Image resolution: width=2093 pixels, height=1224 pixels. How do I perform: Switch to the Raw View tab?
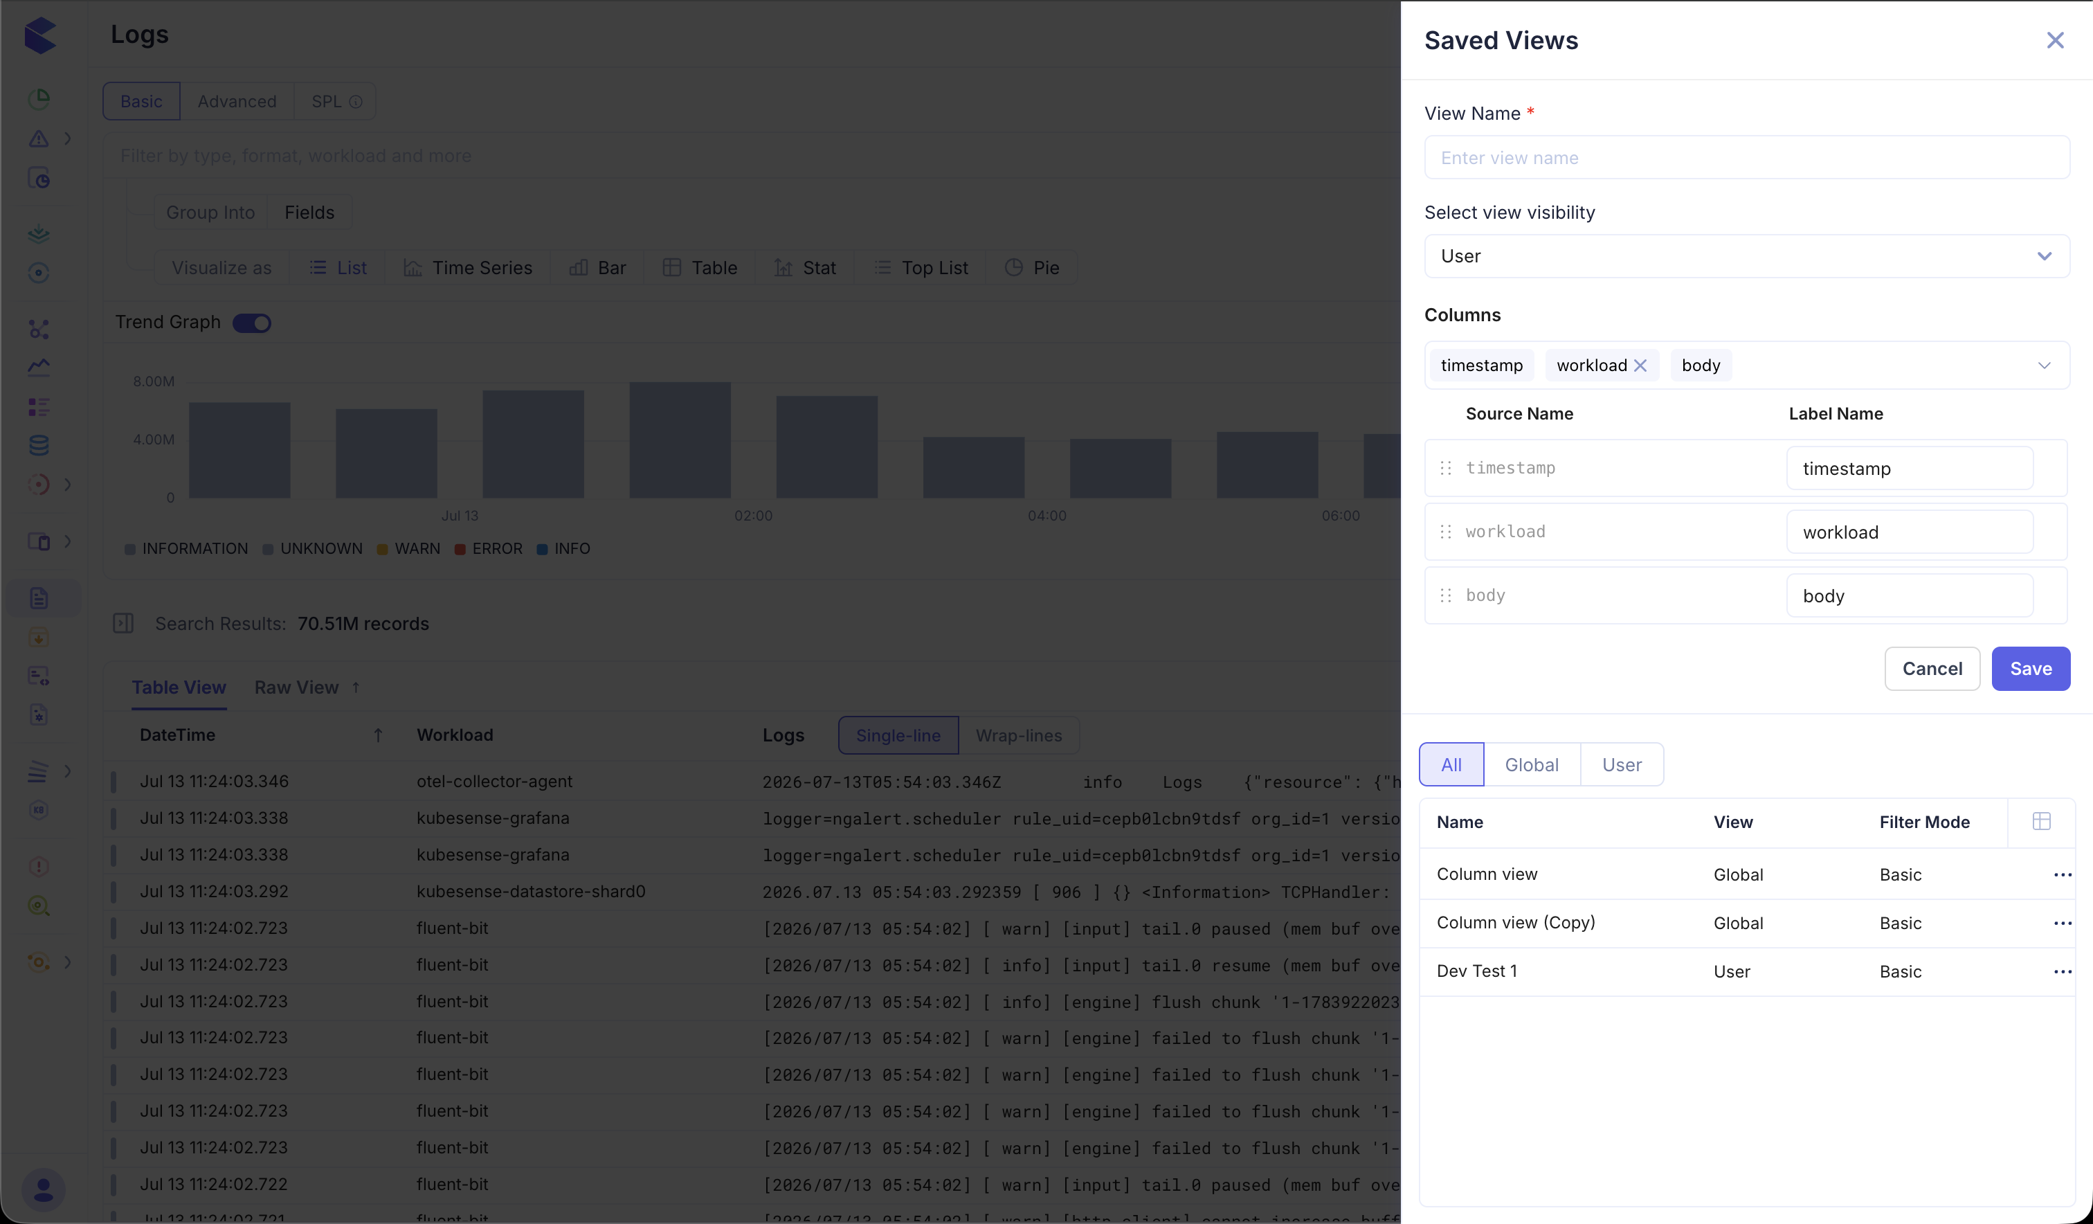296,687
